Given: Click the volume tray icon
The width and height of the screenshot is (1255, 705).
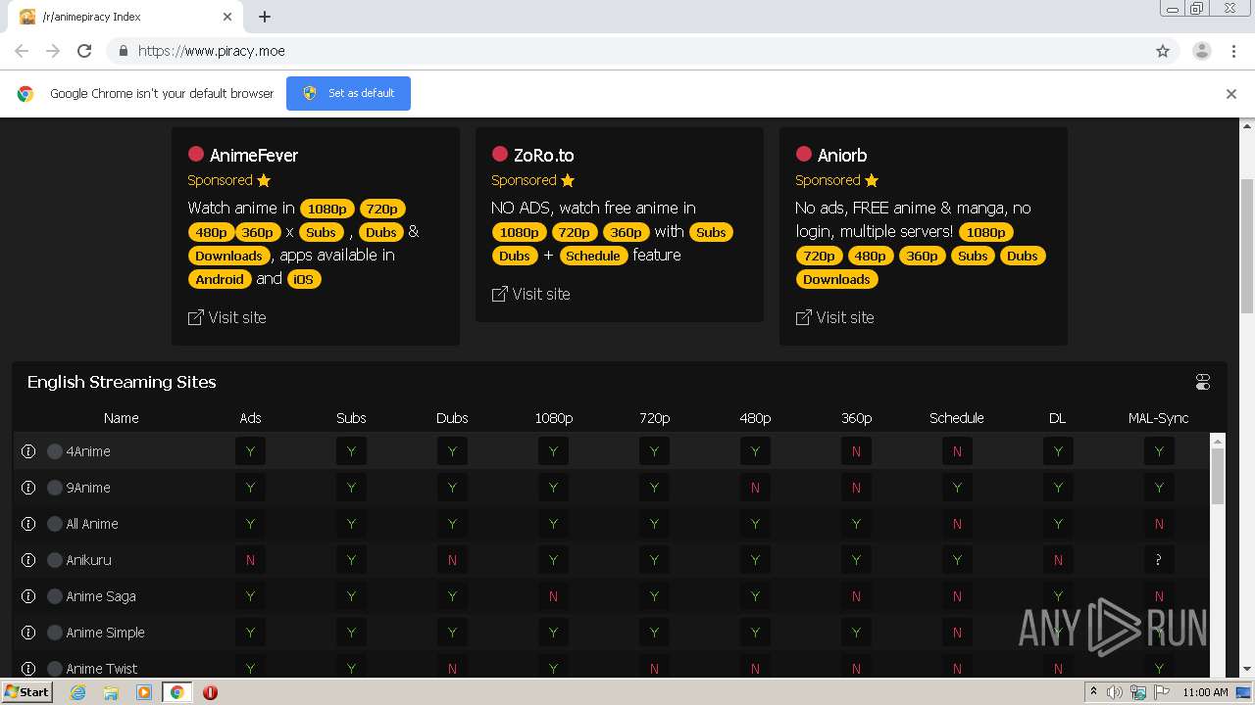Looking at the screenshot, I should [1115, 692].
